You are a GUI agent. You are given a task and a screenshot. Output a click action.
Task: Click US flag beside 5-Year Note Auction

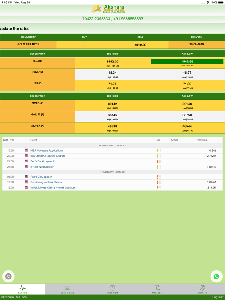pos(27,167)
